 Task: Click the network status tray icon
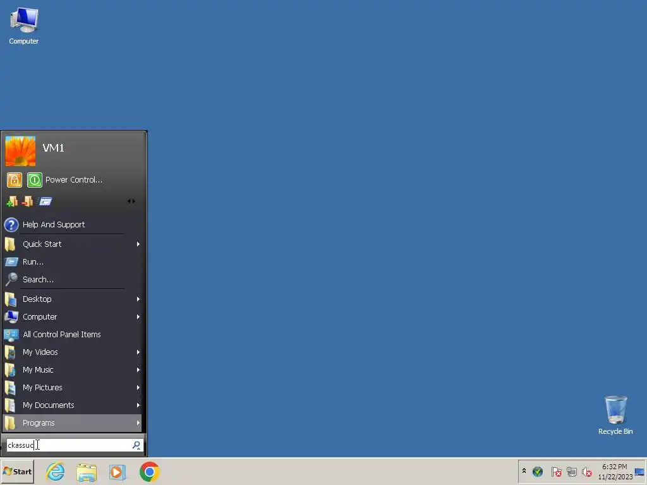pos(572,471)
